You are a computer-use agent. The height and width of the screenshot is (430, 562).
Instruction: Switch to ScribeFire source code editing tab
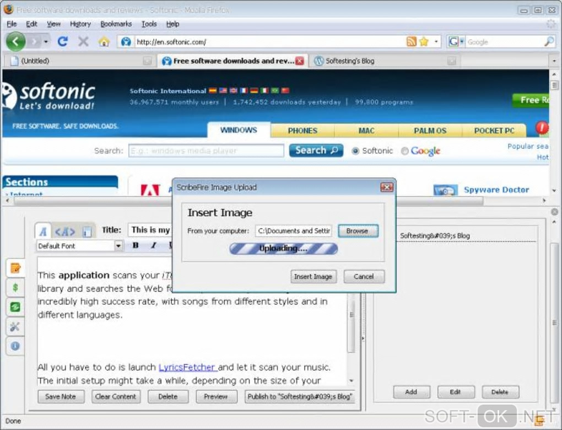tap(65, 232)
